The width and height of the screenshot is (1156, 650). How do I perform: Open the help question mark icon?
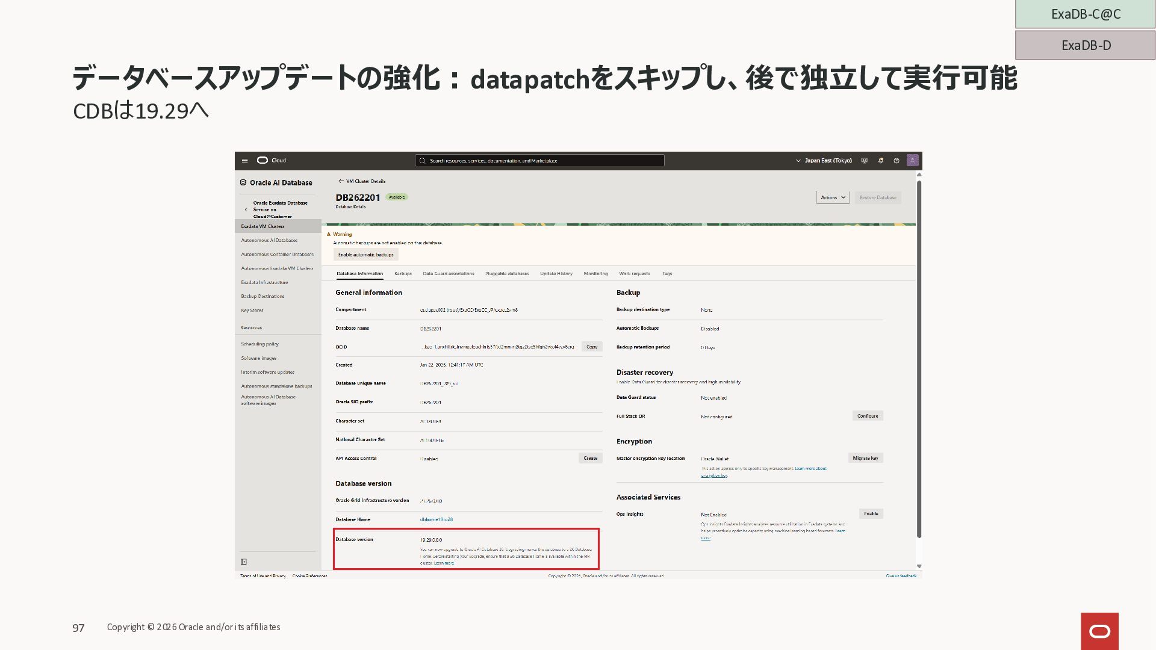point(897,161)
